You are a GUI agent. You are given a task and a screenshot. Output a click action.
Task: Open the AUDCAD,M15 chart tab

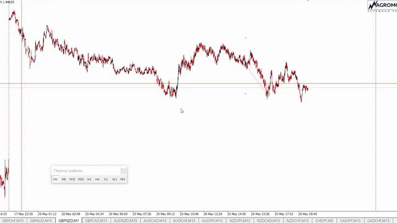pyautogui.click(x=155, y=221)
